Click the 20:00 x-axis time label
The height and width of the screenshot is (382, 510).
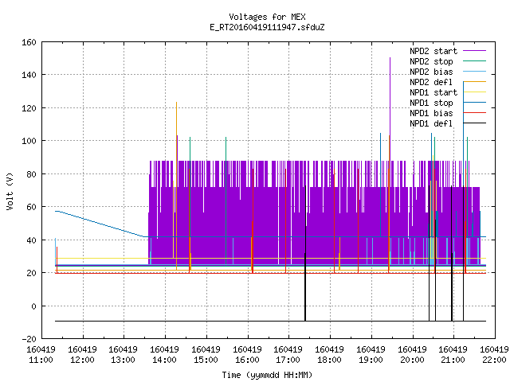pos(413,360)
